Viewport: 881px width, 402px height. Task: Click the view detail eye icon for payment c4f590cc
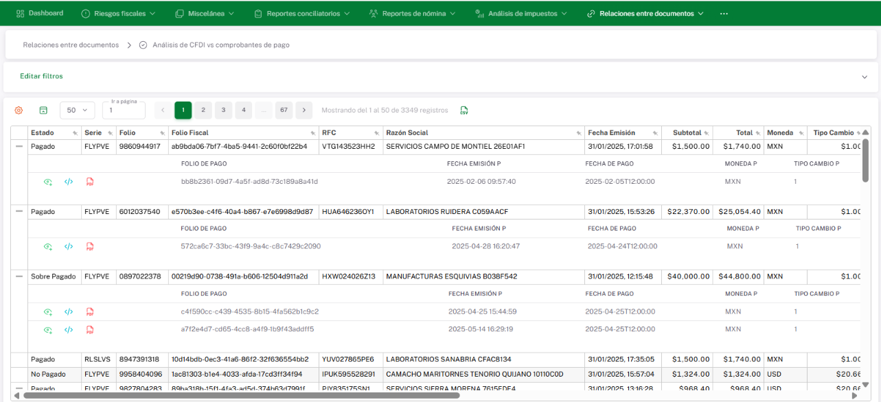click(x=47, y=311)
